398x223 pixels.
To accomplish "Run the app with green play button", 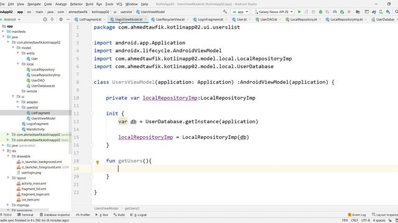I will pos(300,12).
